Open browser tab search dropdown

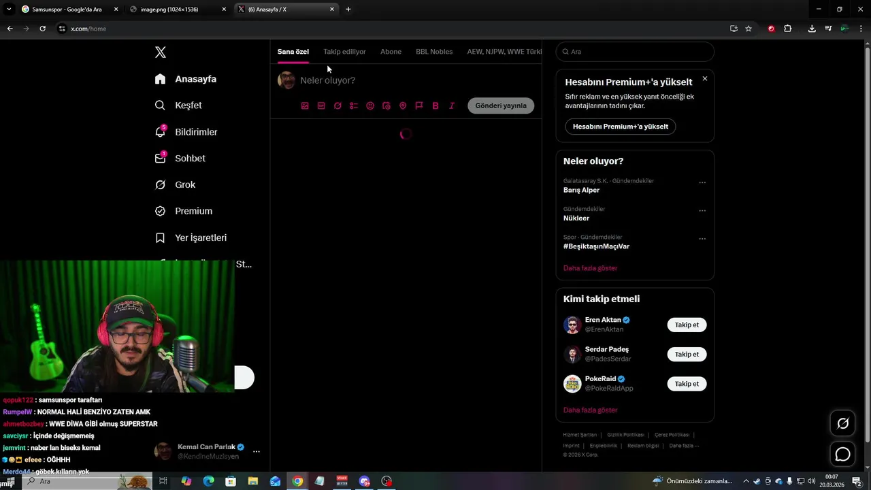point(9,10)
